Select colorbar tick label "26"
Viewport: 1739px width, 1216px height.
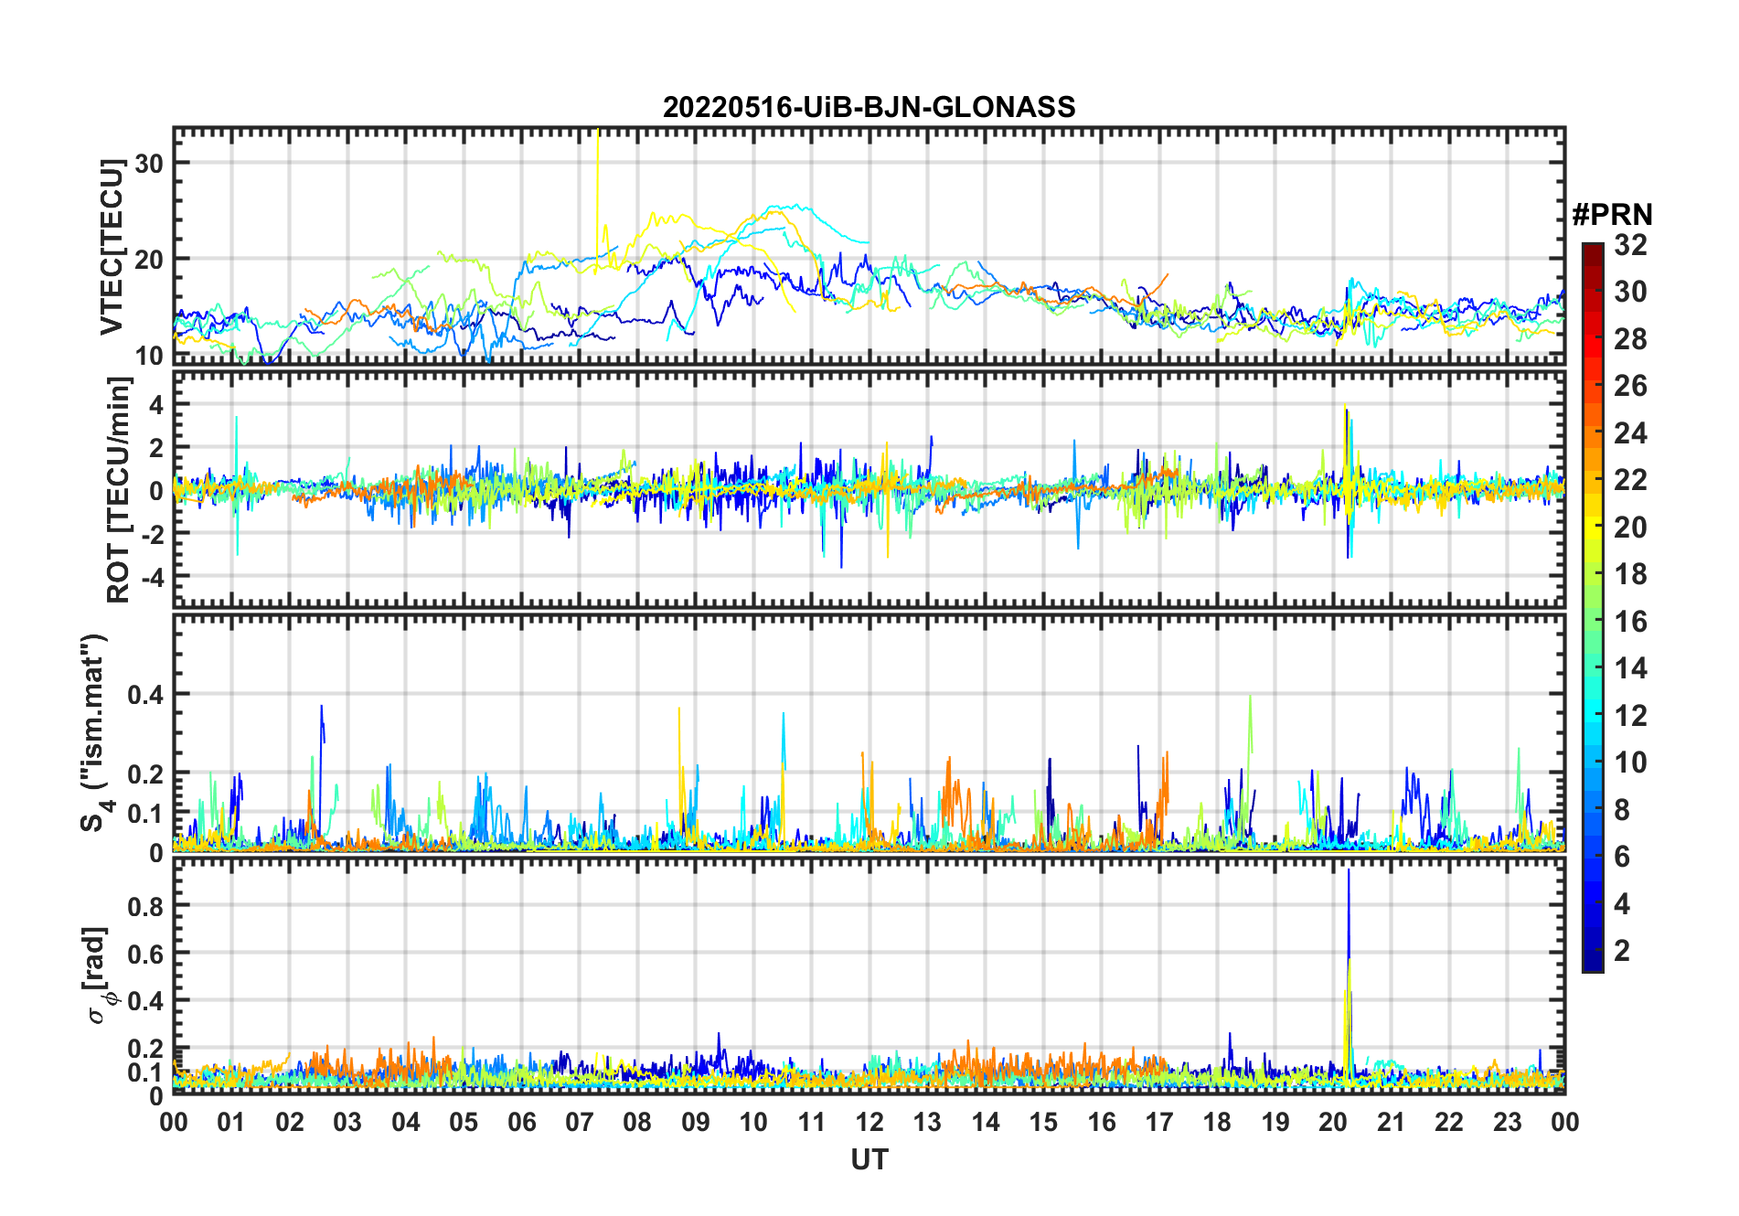(x=1630, y=386)
